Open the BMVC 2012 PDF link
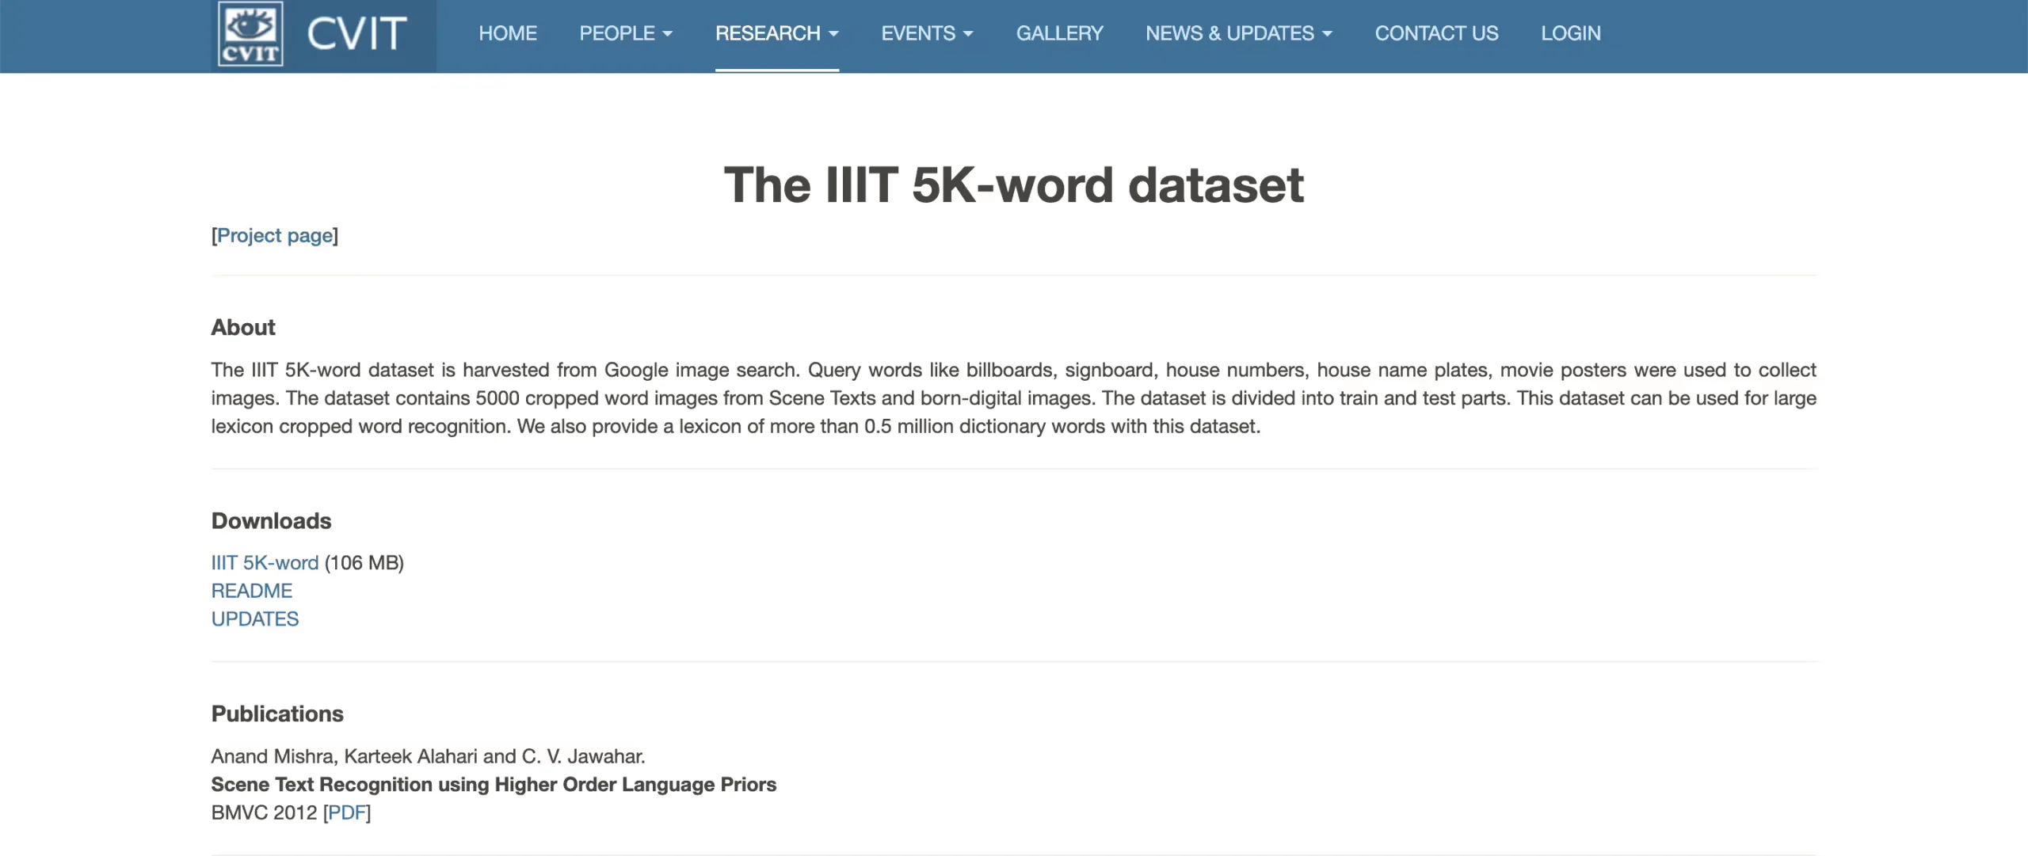 (x=347, y=812)
